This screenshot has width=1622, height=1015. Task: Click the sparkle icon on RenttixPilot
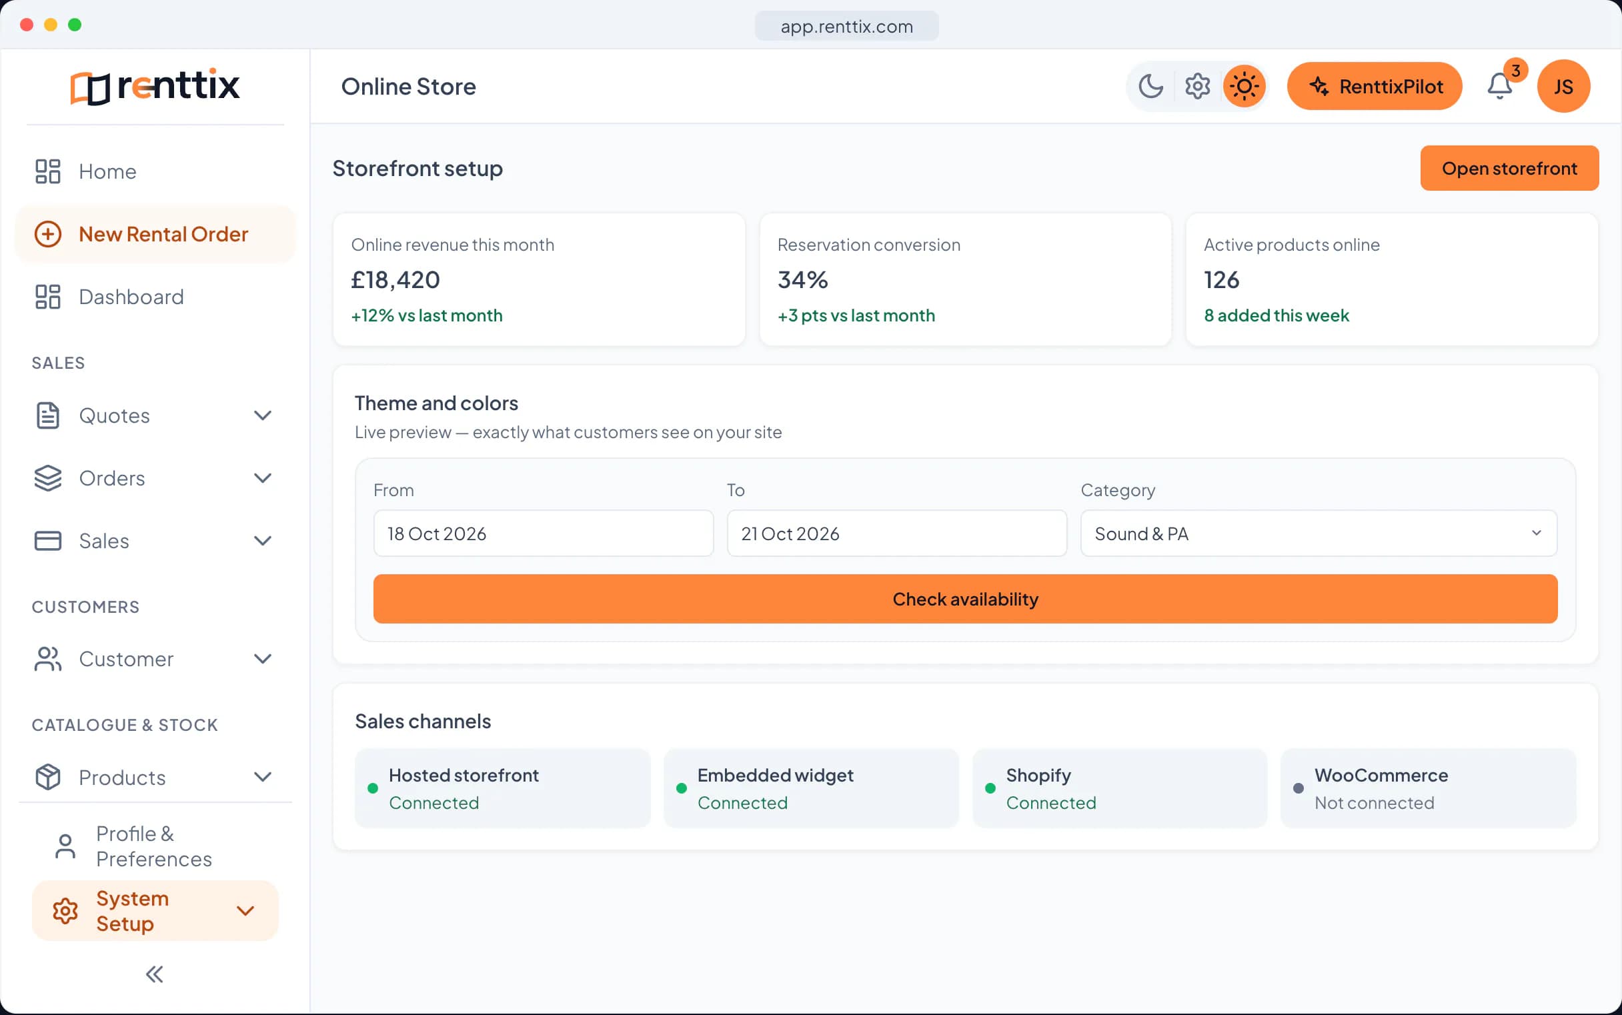(x=1319, y=86)
